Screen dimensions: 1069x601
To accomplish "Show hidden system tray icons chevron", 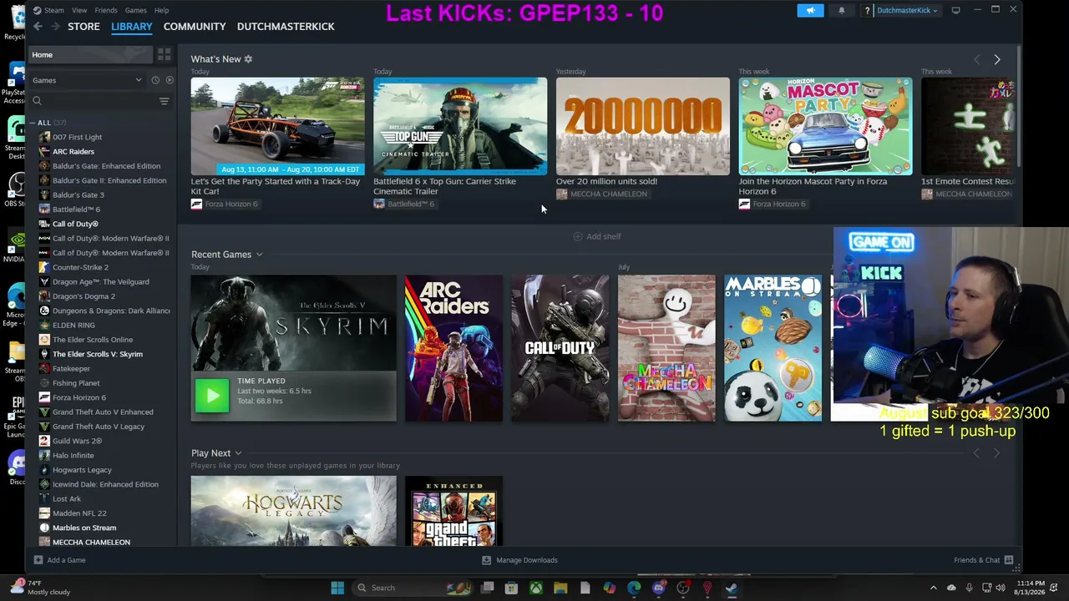I will click(x=934, y=588).
